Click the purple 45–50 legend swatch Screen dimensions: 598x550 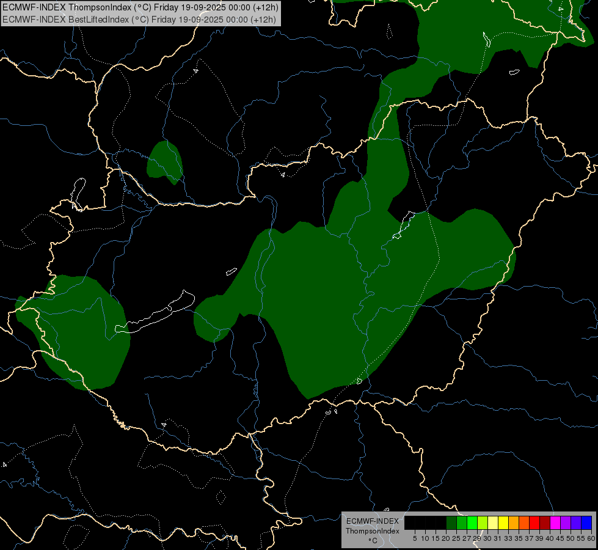(566, 522)
